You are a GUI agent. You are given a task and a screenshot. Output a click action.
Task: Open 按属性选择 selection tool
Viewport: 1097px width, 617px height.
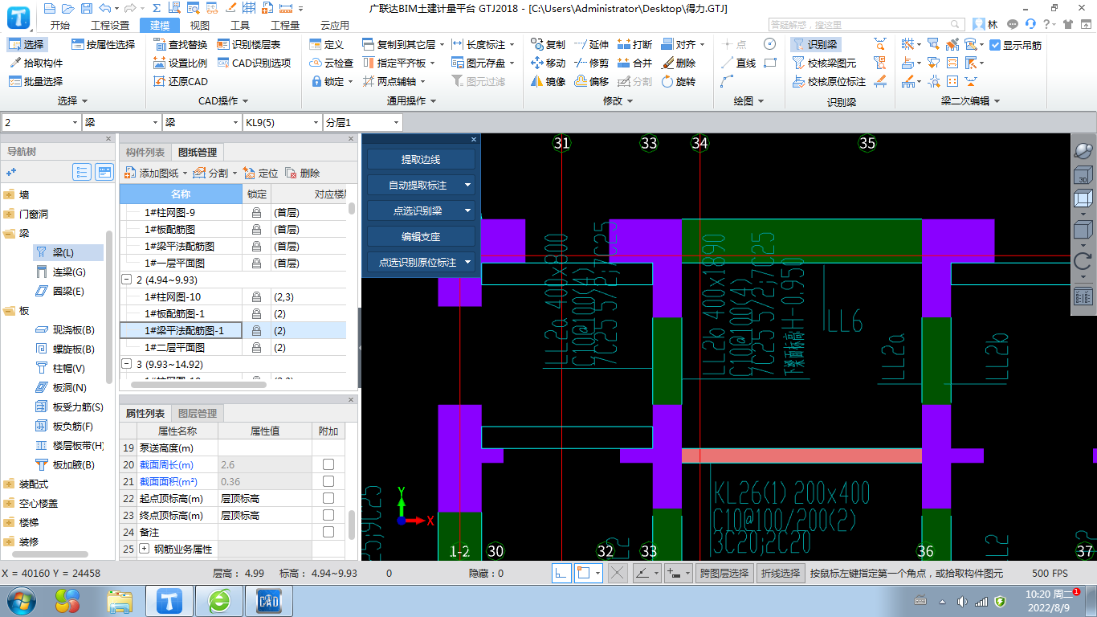(103, 45)
